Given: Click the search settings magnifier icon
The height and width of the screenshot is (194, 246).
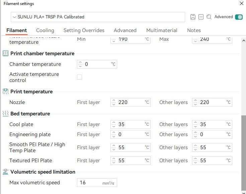Looking at the screenshot, I should coord(209,17).
